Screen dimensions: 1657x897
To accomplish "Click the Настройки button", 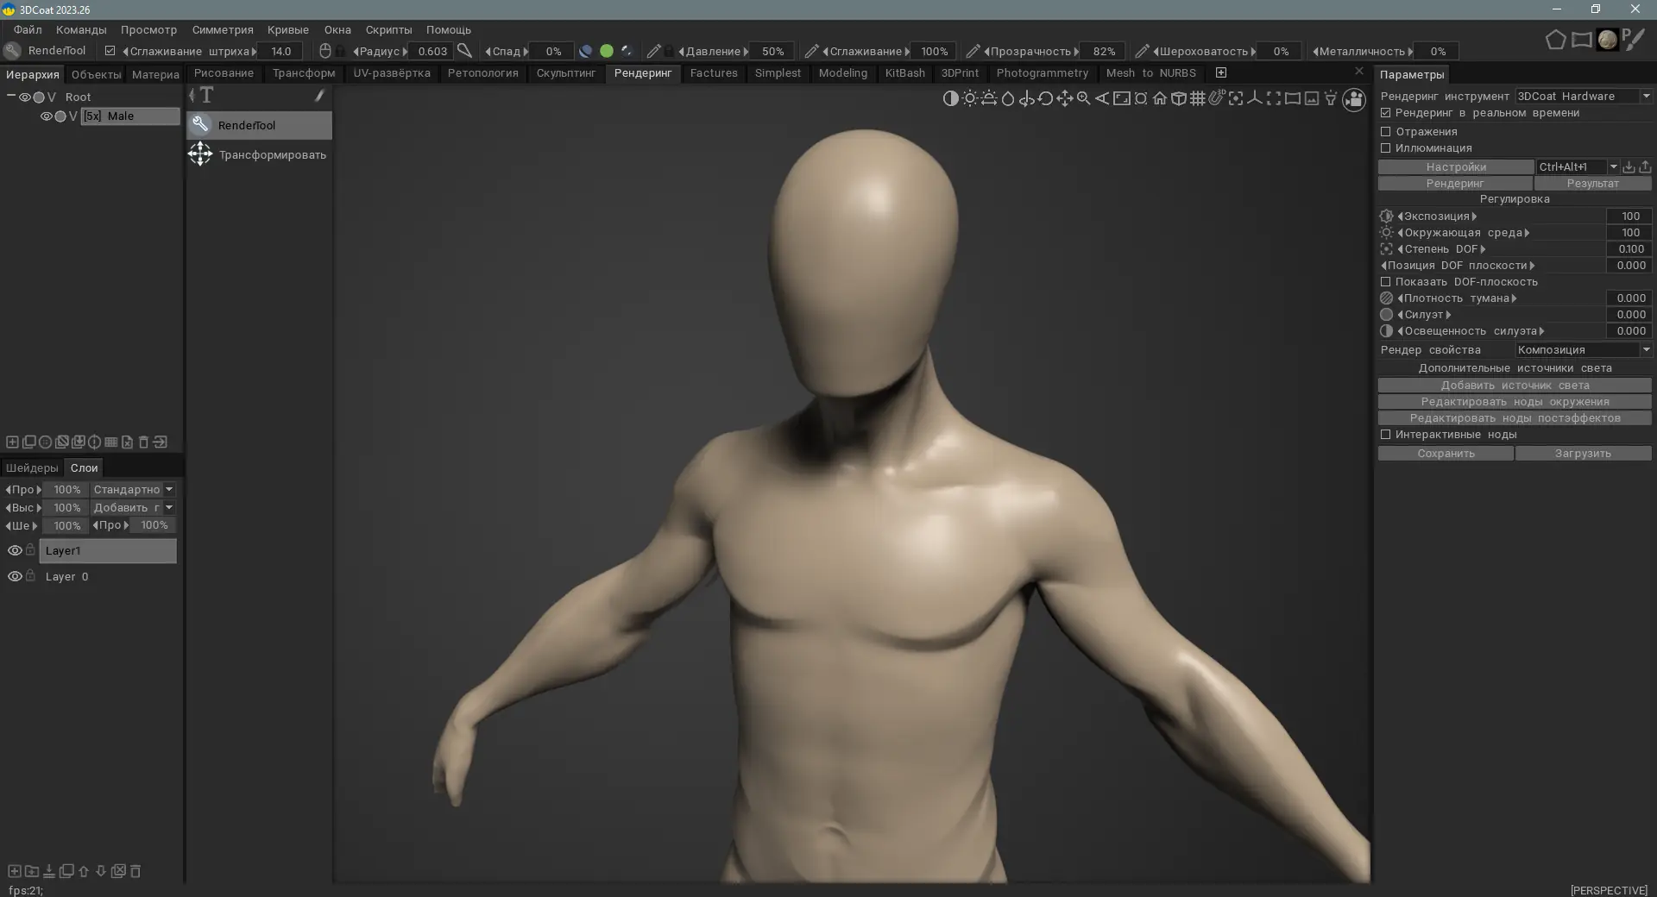I will [1456, 167].
